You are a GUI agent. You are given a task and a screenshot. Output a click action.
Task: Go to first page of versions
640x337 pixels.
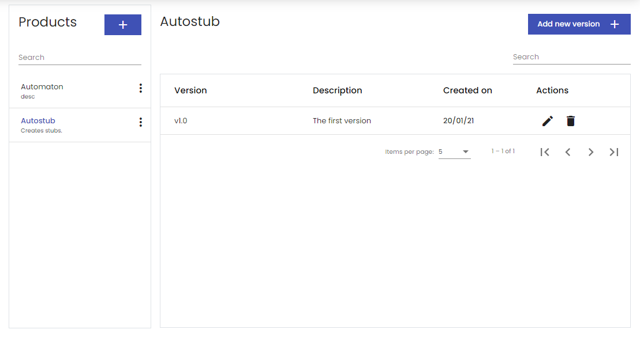[544, 152]
